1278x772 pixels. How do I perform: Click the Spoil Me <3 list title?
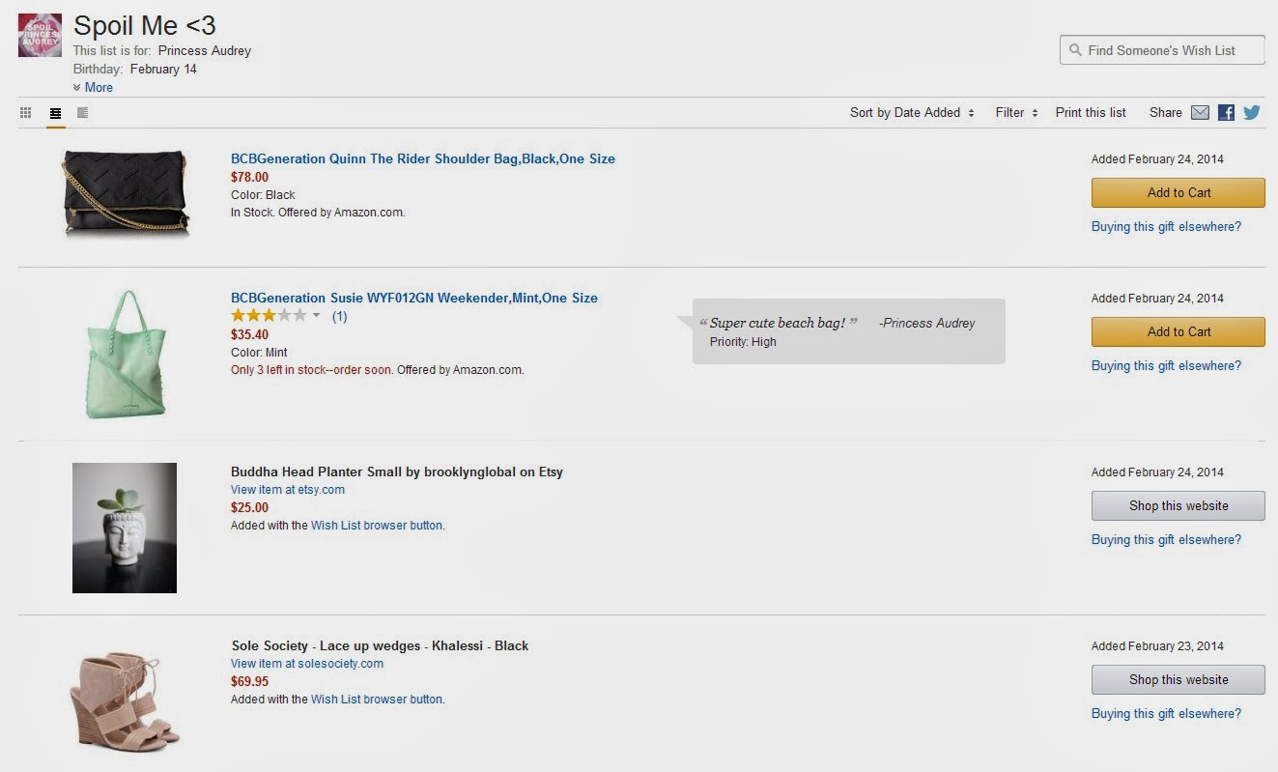tap(145, 25)
